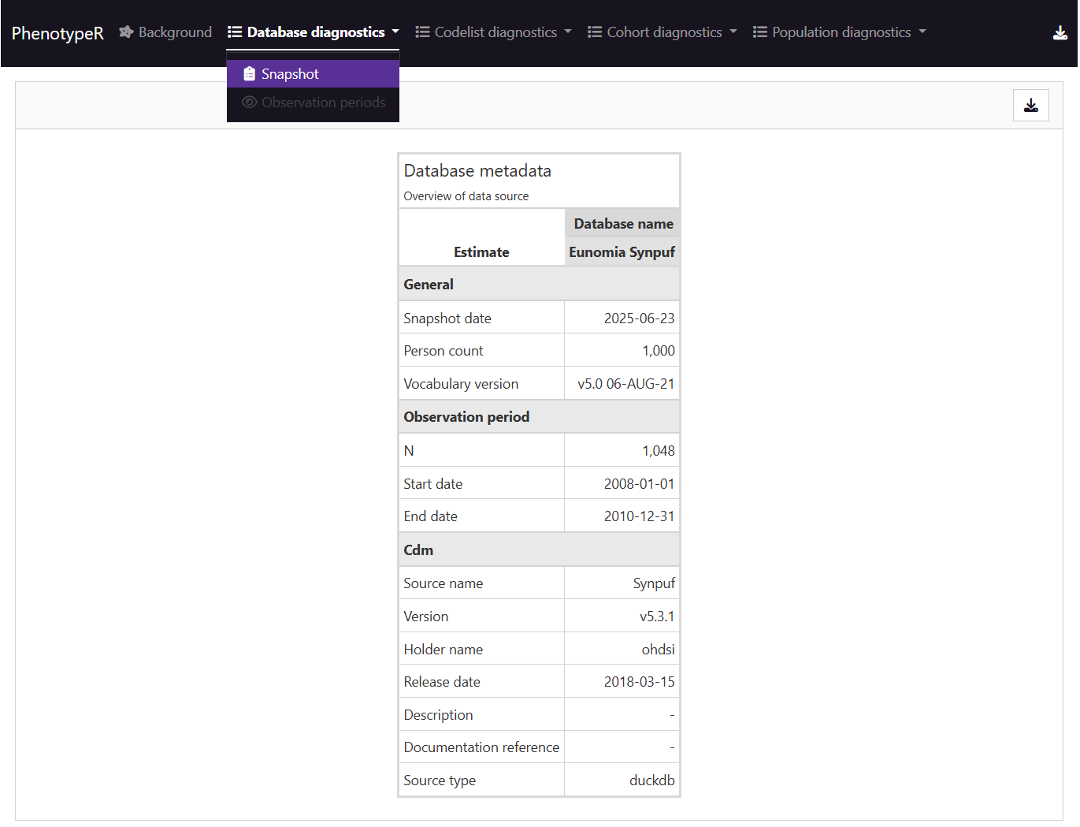Click the Eunomia Synpuf column header

coord(622,252)
